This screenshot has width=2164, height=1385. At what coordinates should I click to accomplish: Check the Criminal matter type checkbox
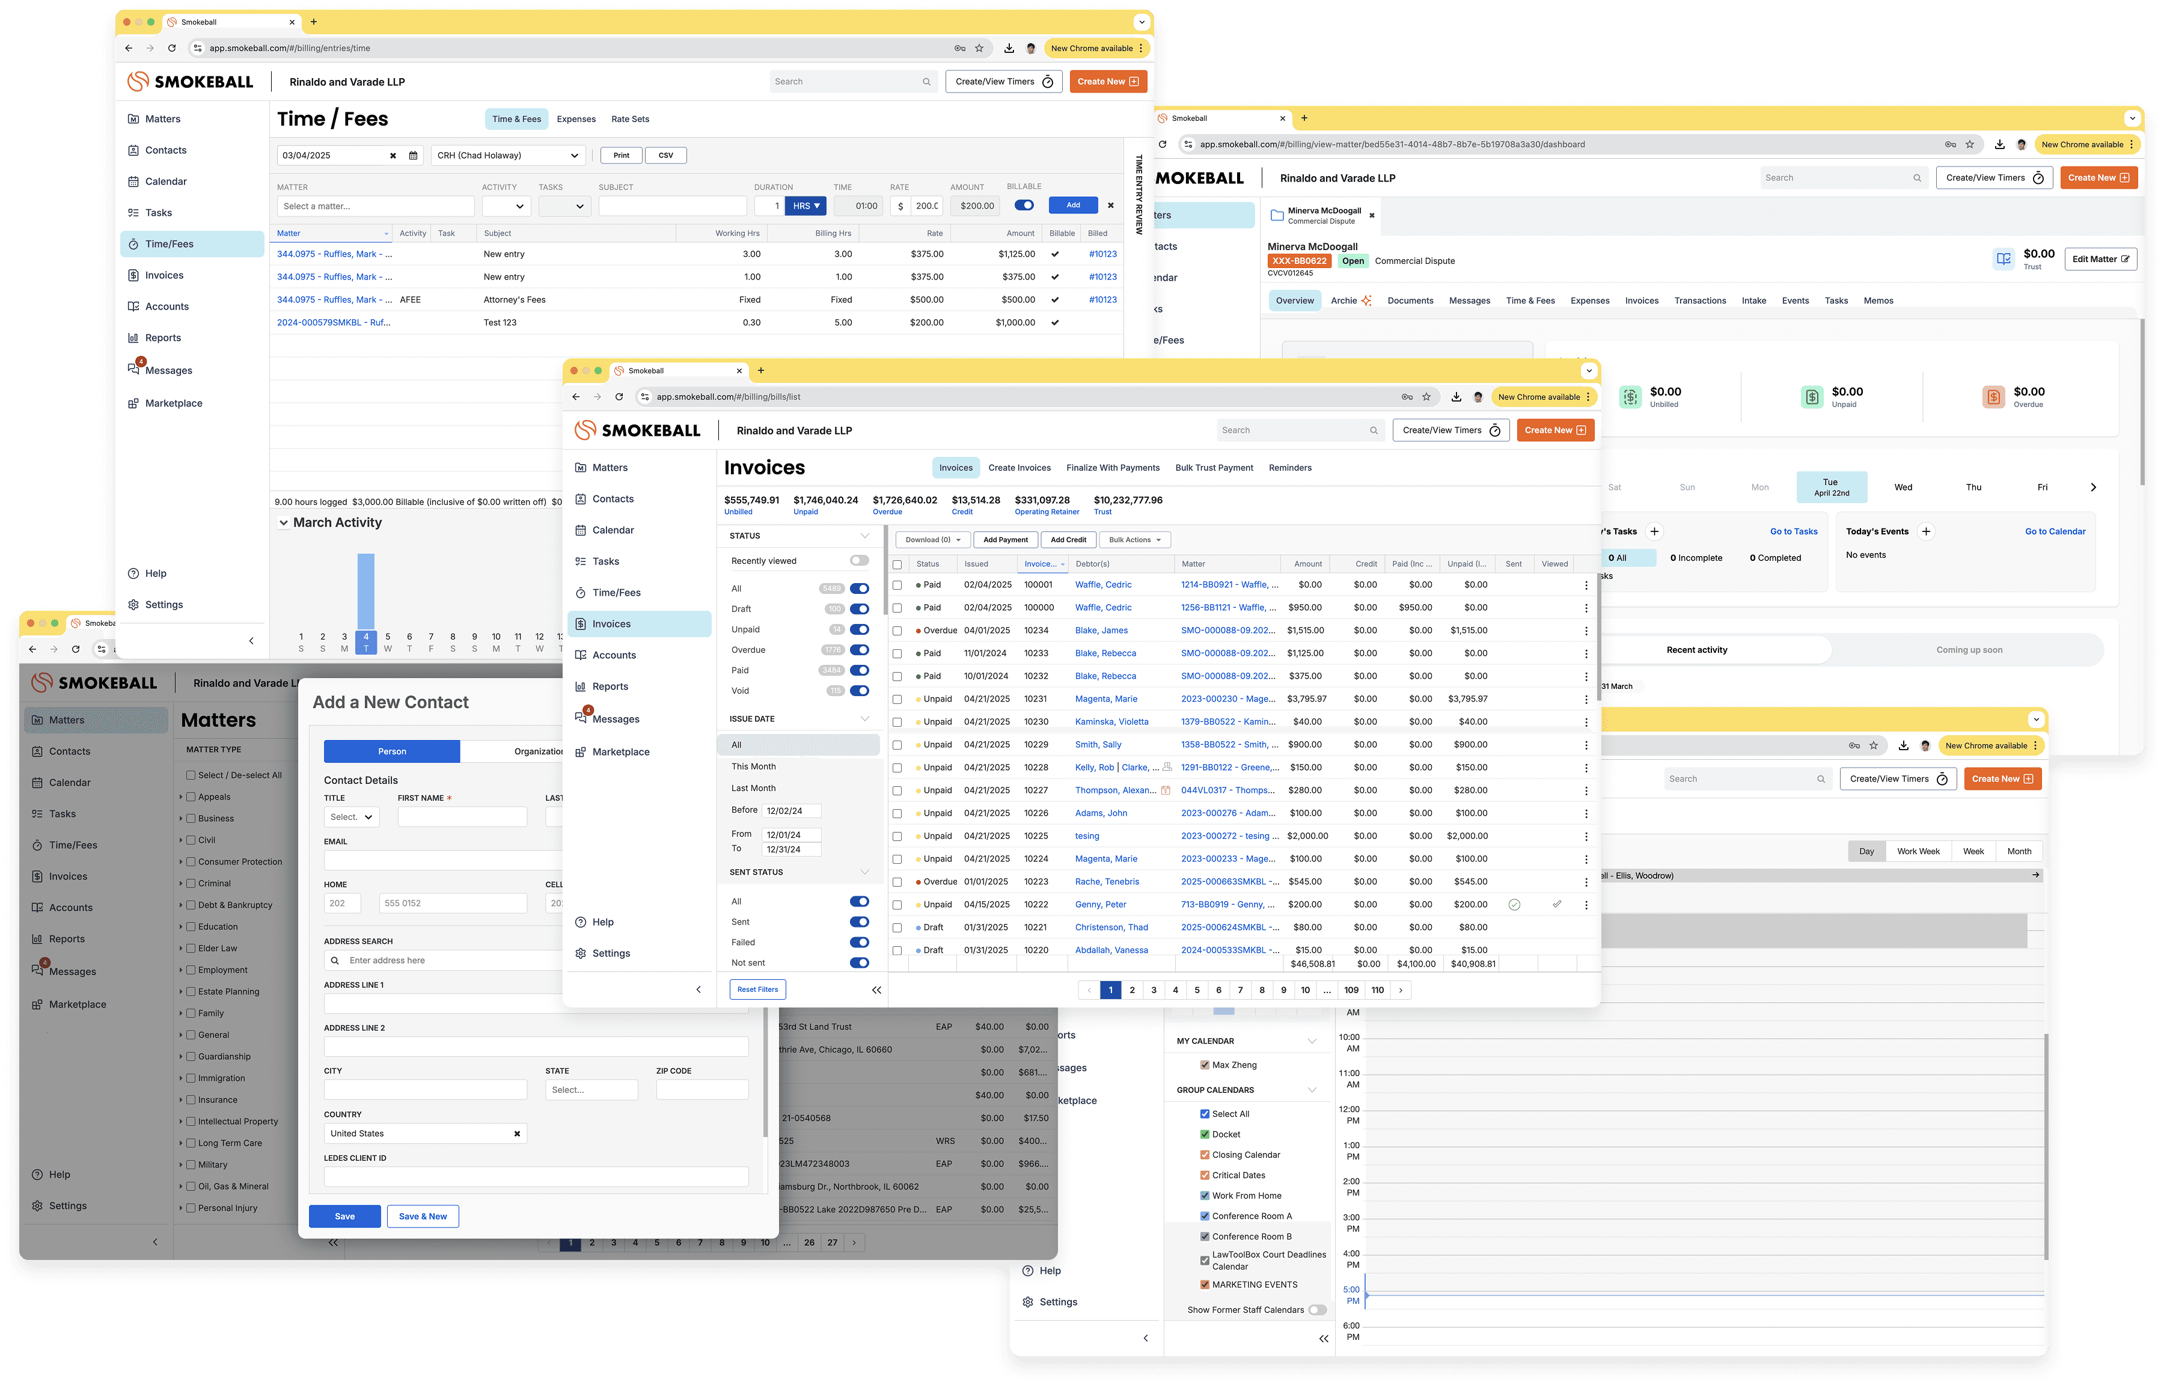tap(191, 883)
